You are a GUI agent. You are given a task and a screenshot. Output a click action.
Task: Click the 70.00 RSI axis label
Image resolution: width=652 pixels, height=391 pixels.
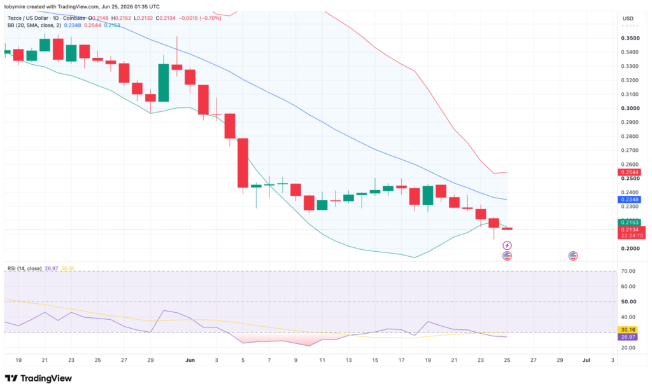pos(628,271)
